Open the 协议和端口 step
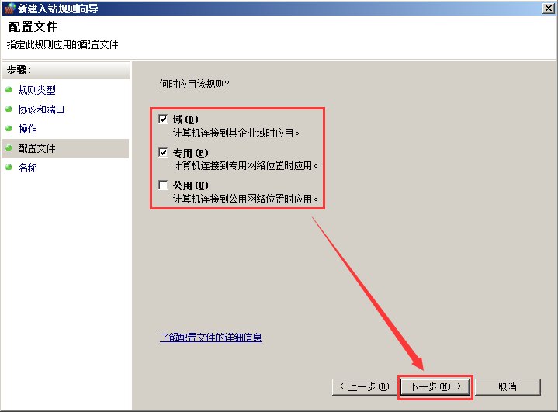Screen dimensions: 558x412 click(41, 109)
